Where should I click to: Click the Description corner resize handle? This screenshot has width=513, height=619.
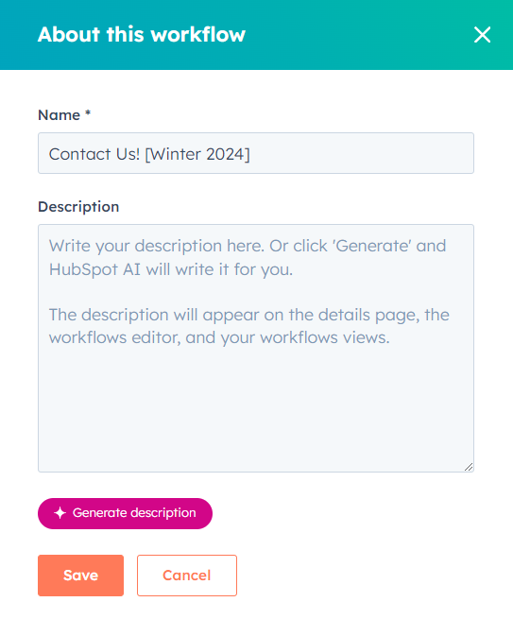469,467
